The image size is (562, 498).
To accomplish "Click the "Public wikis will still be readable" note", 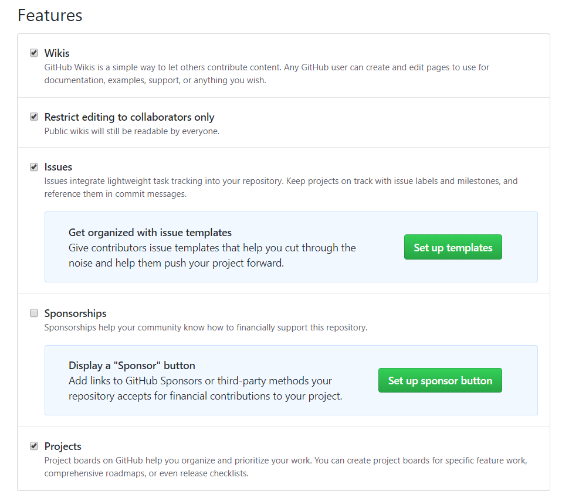I will (131, 131).
